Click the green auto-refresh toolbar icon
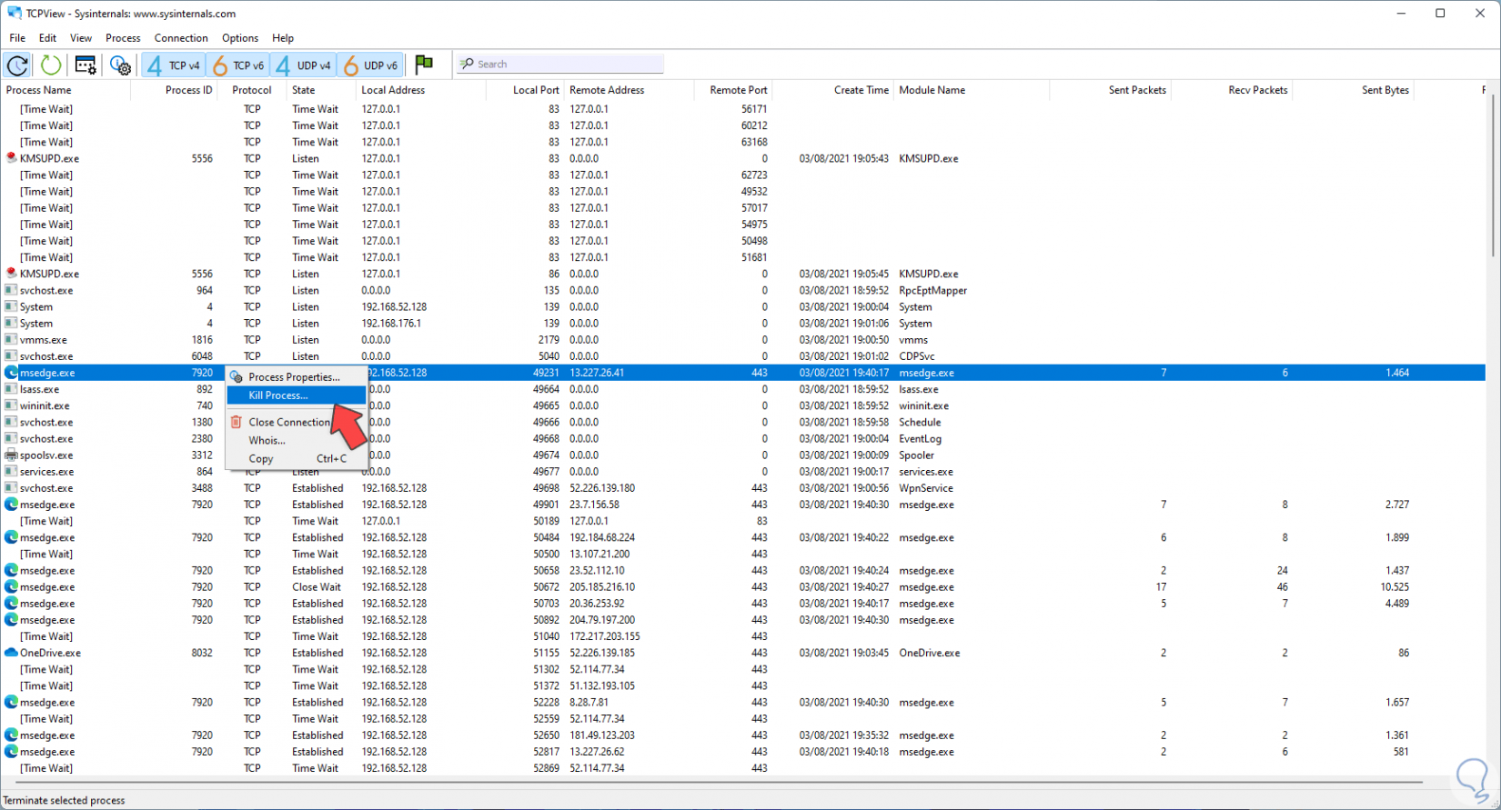 tap(51, 65)
